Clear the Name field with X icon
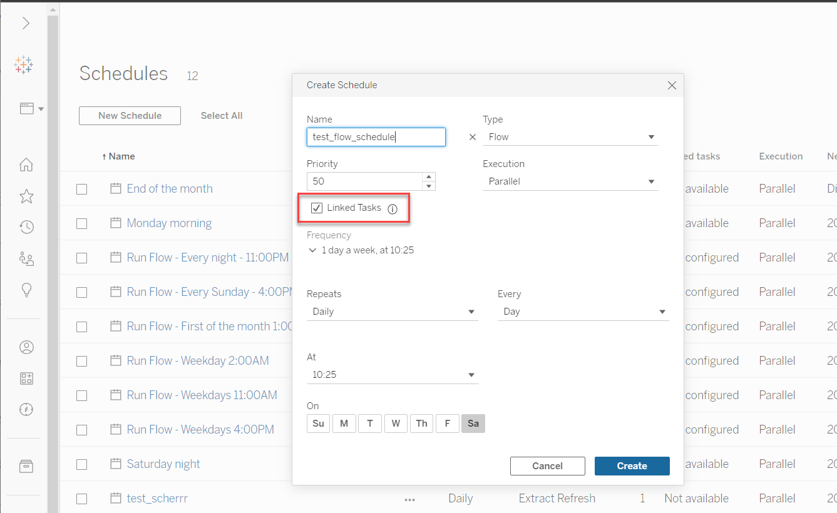 click(x=473, y=137)
